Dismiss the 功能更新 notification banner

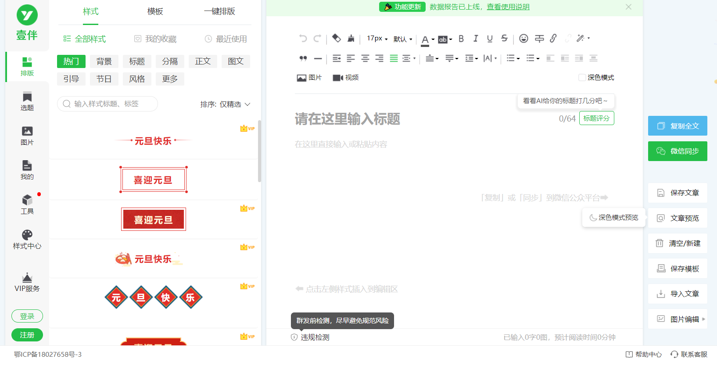coord(628,7)
